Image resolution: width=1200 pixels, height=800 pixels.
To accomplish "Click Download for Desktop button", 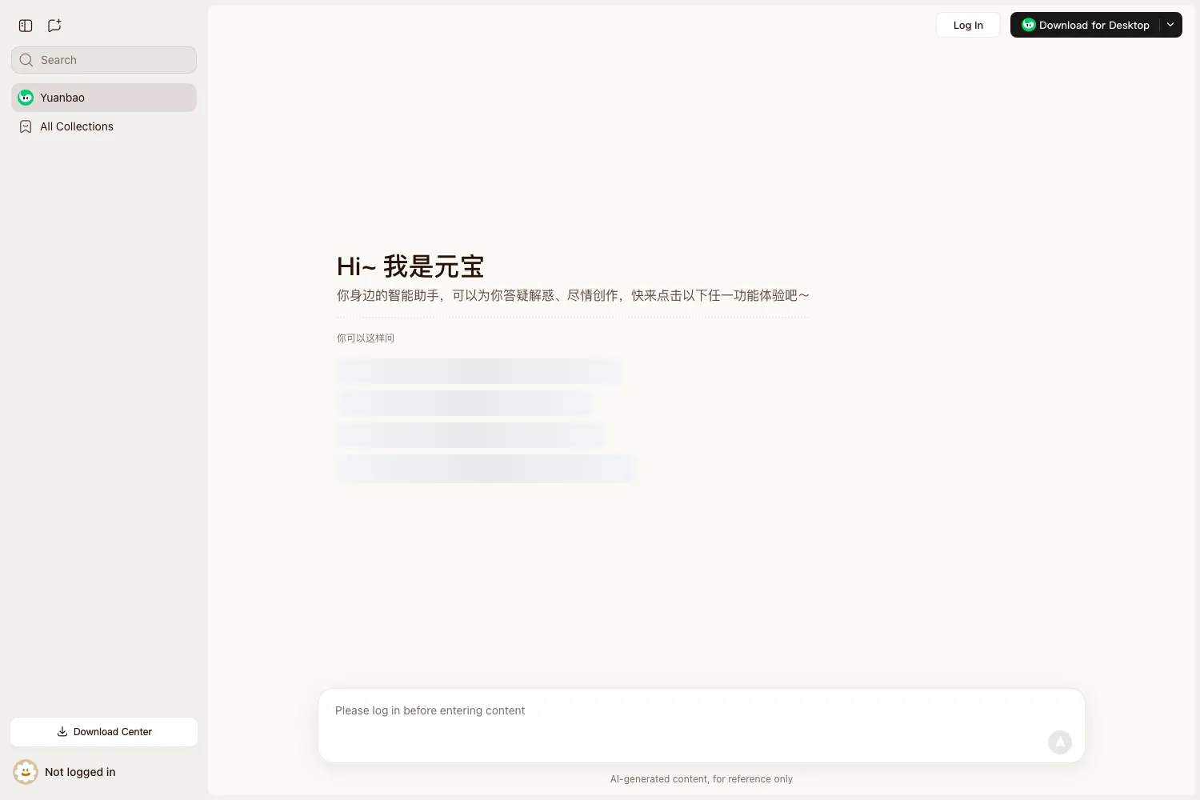I will (x=1085, y=25).
